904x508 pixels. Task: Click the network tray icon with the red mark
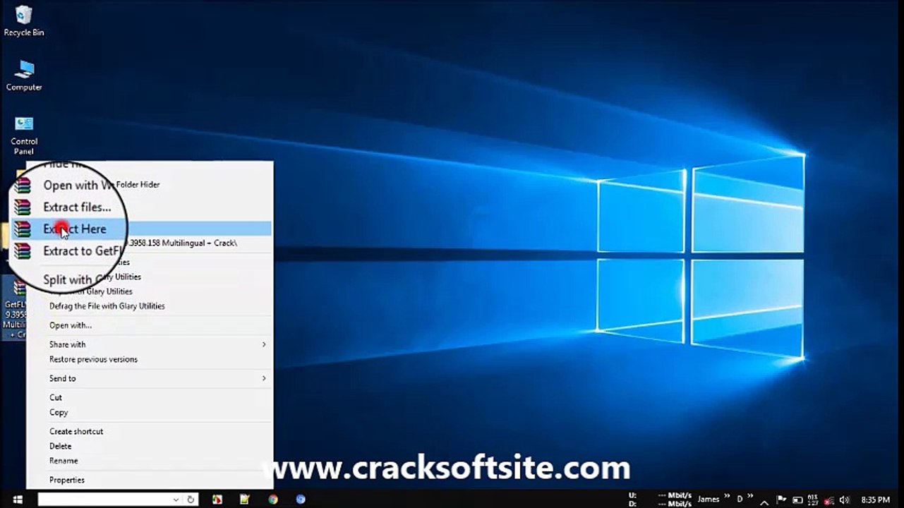coord(830,500)
